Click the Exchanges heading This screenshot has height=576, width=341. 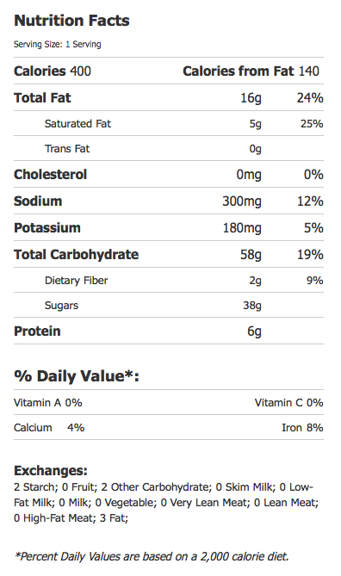51,471
